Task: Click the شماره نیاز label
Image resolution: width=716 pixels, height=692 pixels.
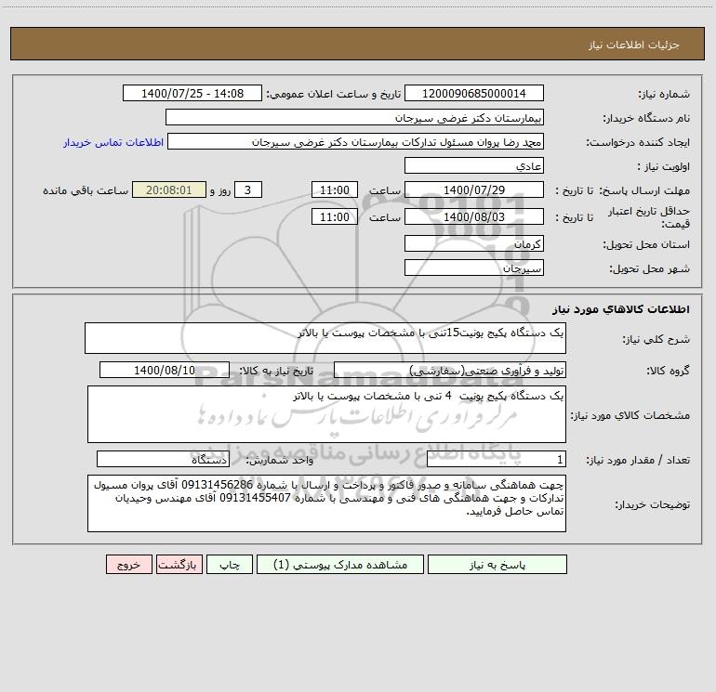Action: (664, 94)
